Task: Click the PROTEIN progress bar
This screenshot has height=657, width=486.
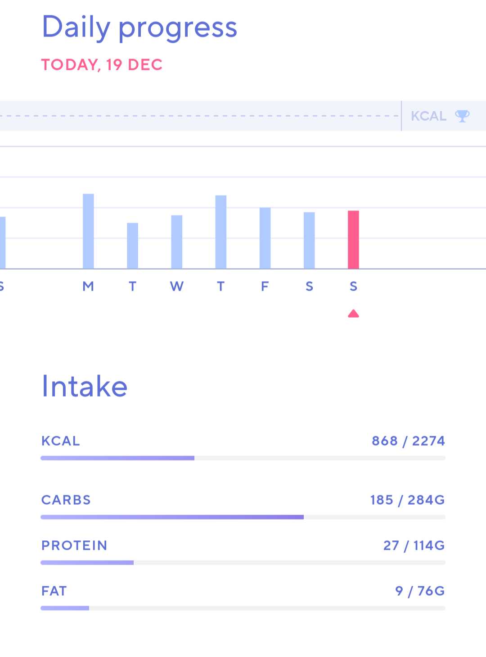Action: tap(243, 562)
